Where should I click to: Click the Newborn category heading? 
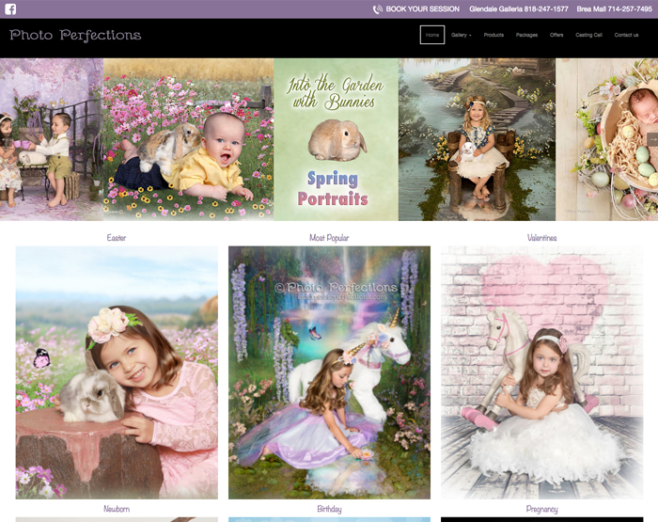pos(117,509)
